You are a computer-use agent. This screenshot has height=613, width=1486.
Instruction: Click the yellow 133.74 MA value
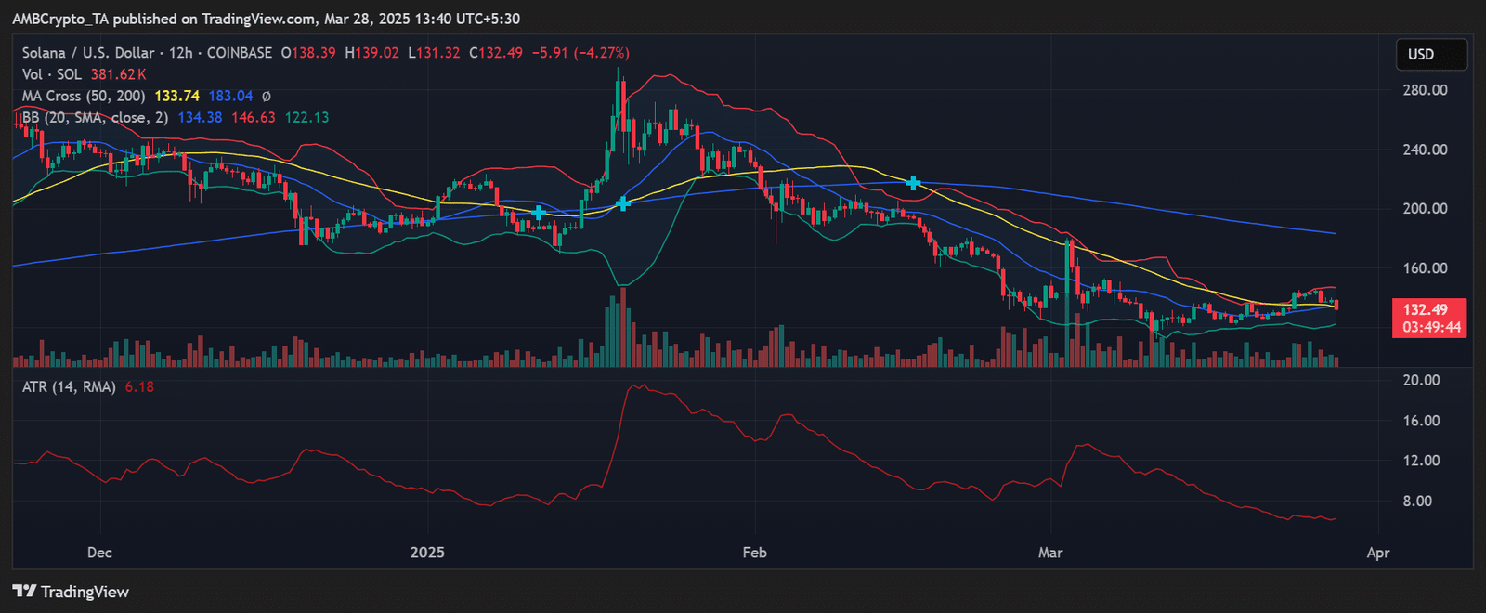coord(176,96)
